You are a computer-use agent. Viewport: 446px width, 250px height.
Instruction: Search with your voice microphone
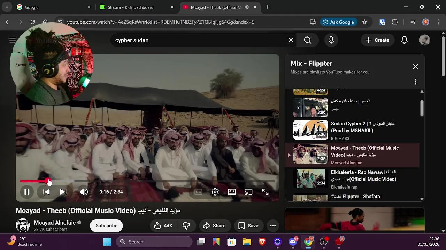[331, 40]
